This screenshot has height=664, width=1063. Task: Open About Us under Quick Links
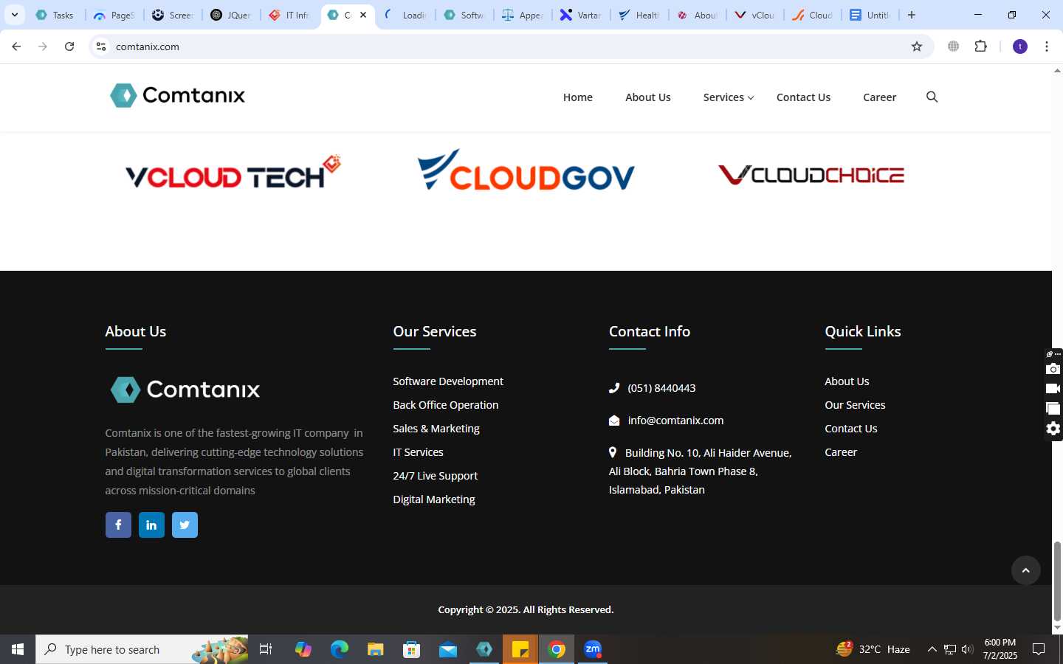(847, 381)
